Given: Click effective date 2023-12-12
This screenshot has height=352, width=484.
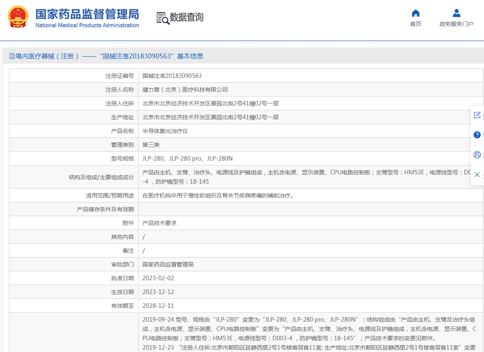Looking at the screenshot, I should coord(158,292).
